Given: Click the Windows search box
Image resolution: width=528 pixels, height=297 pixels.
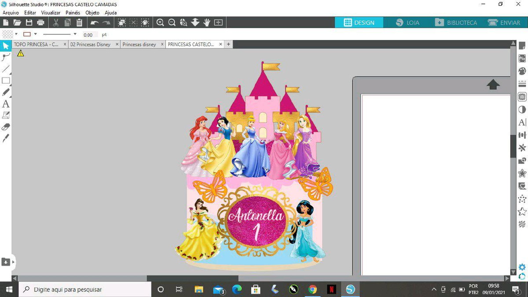Looking at the screenshot, I should tap(84, 290).
